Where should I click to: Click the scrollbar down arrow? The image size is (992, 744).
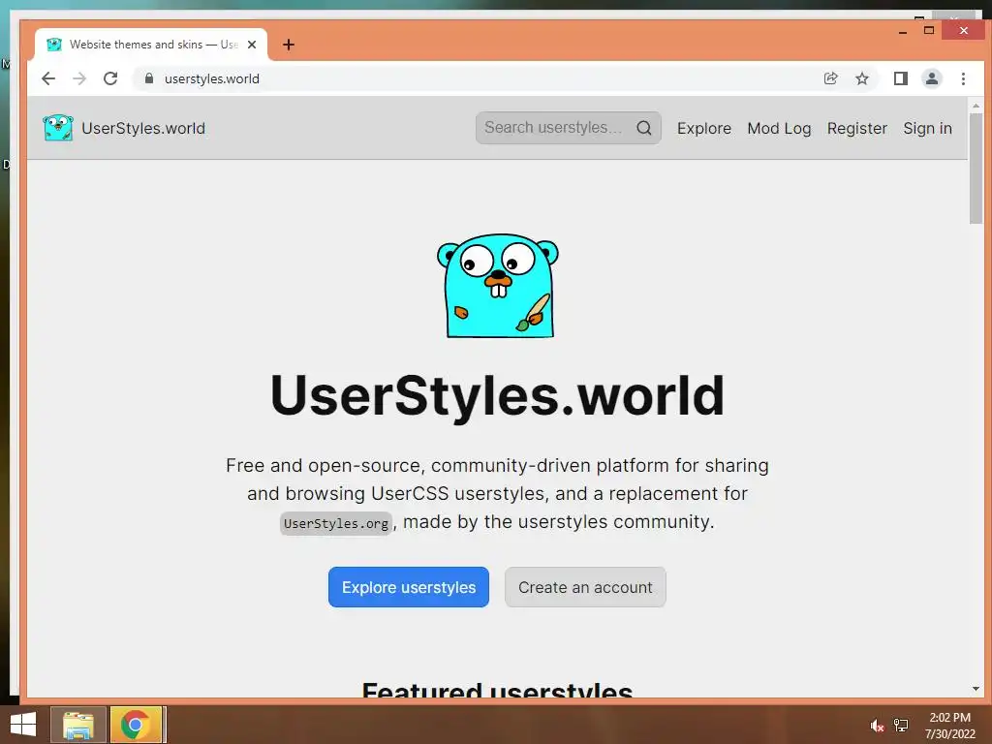(976, 689)
